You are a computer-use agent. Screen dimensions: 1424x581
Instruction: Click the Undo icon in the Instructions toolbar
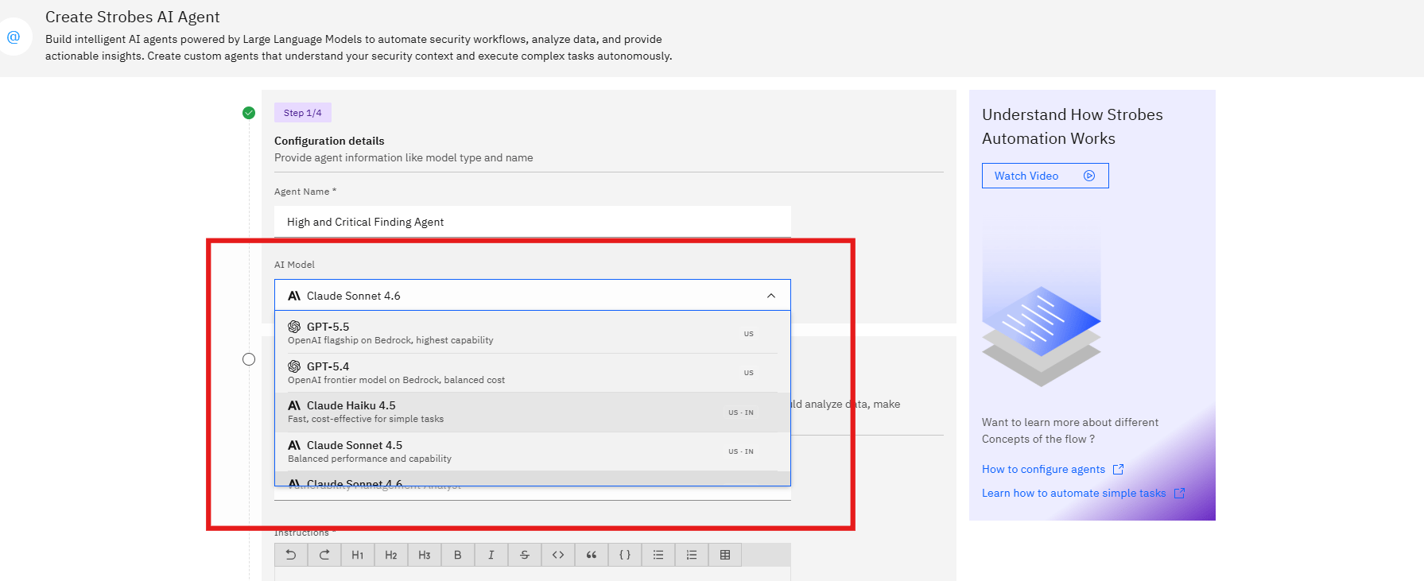pyautogui.click(x=291, y=555)
